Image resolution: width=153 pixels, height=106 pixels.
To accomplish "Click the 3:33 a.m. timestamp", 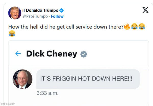I will [48, 93].
